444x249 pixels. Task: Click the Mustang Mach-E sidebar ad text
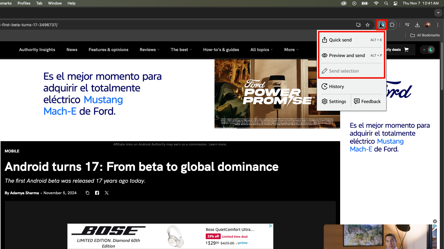point(390,137)
